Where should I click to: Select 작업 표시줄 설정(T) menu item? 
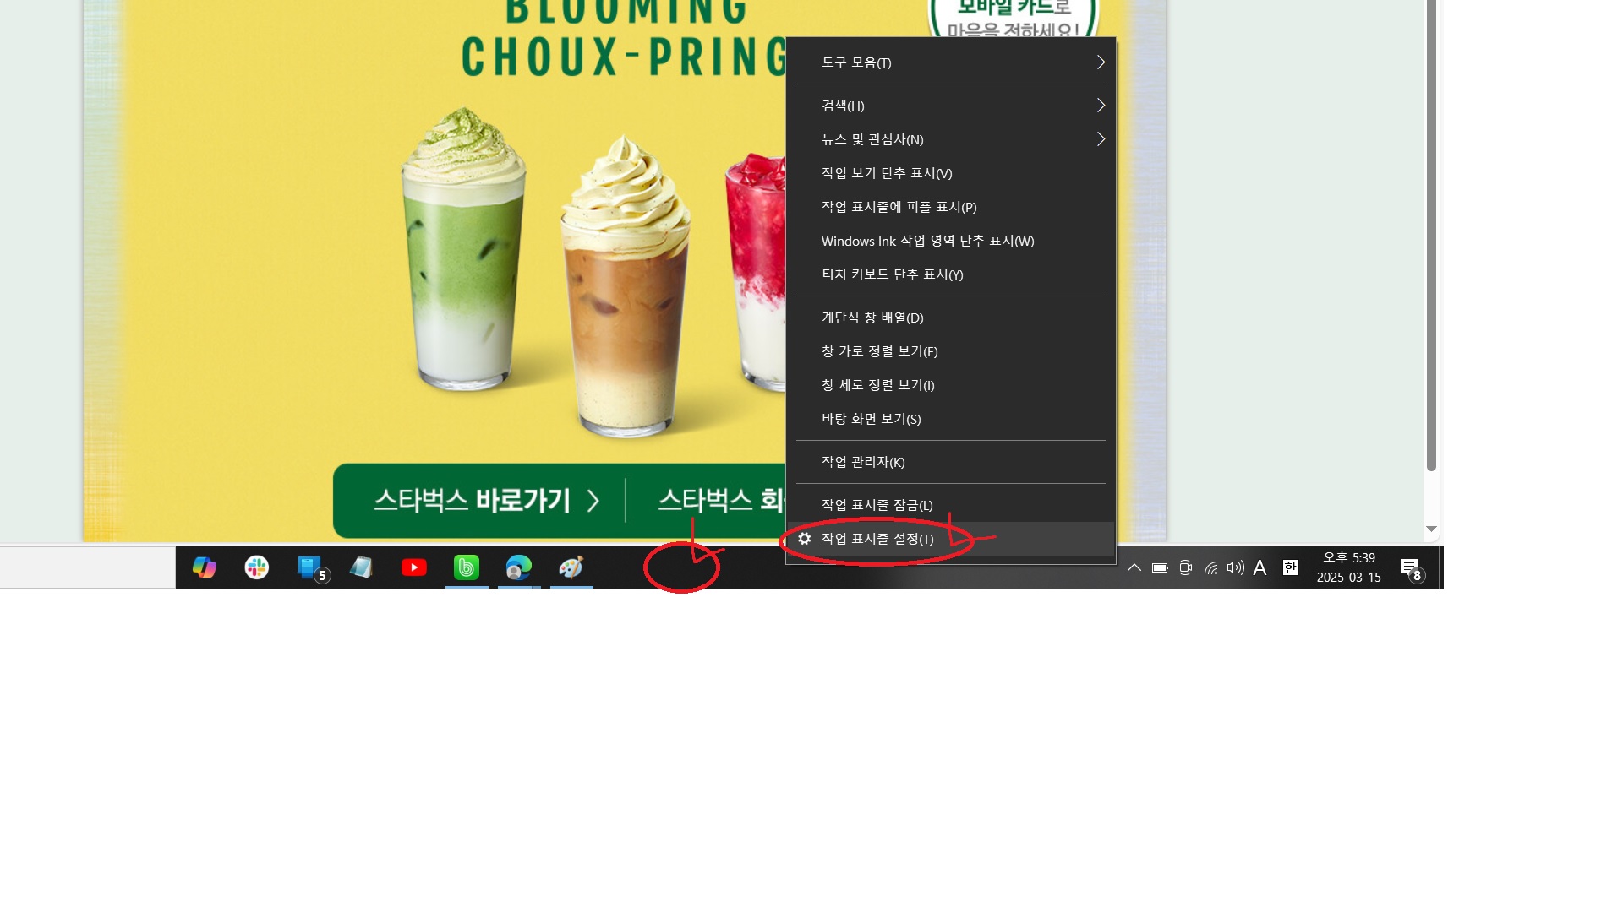(877, 539)
